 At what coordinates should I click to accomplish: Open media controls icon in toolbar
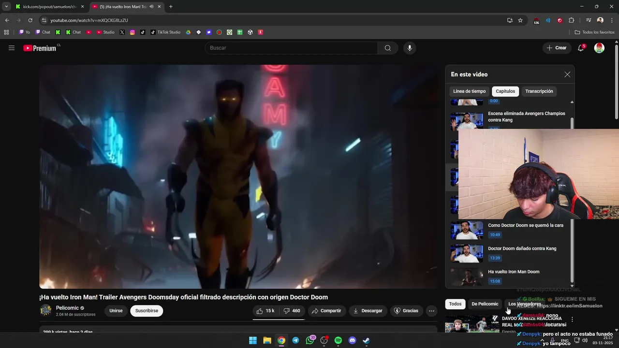[x=589, y=20]
